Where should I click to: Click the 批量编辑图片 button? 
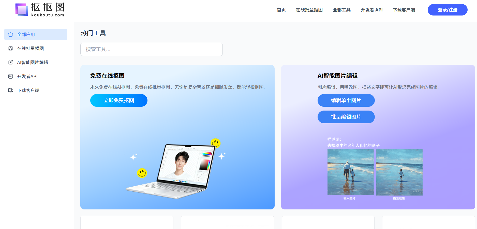346,117
